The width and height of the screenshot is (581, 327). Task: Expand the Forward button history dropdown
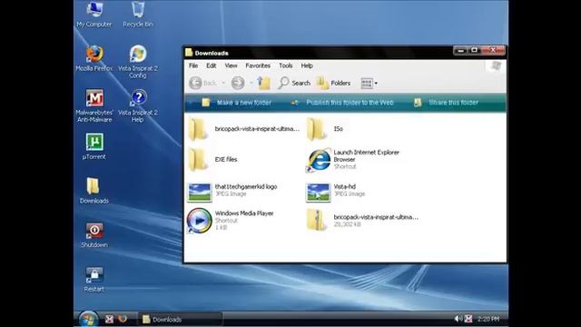coord(251,83)
